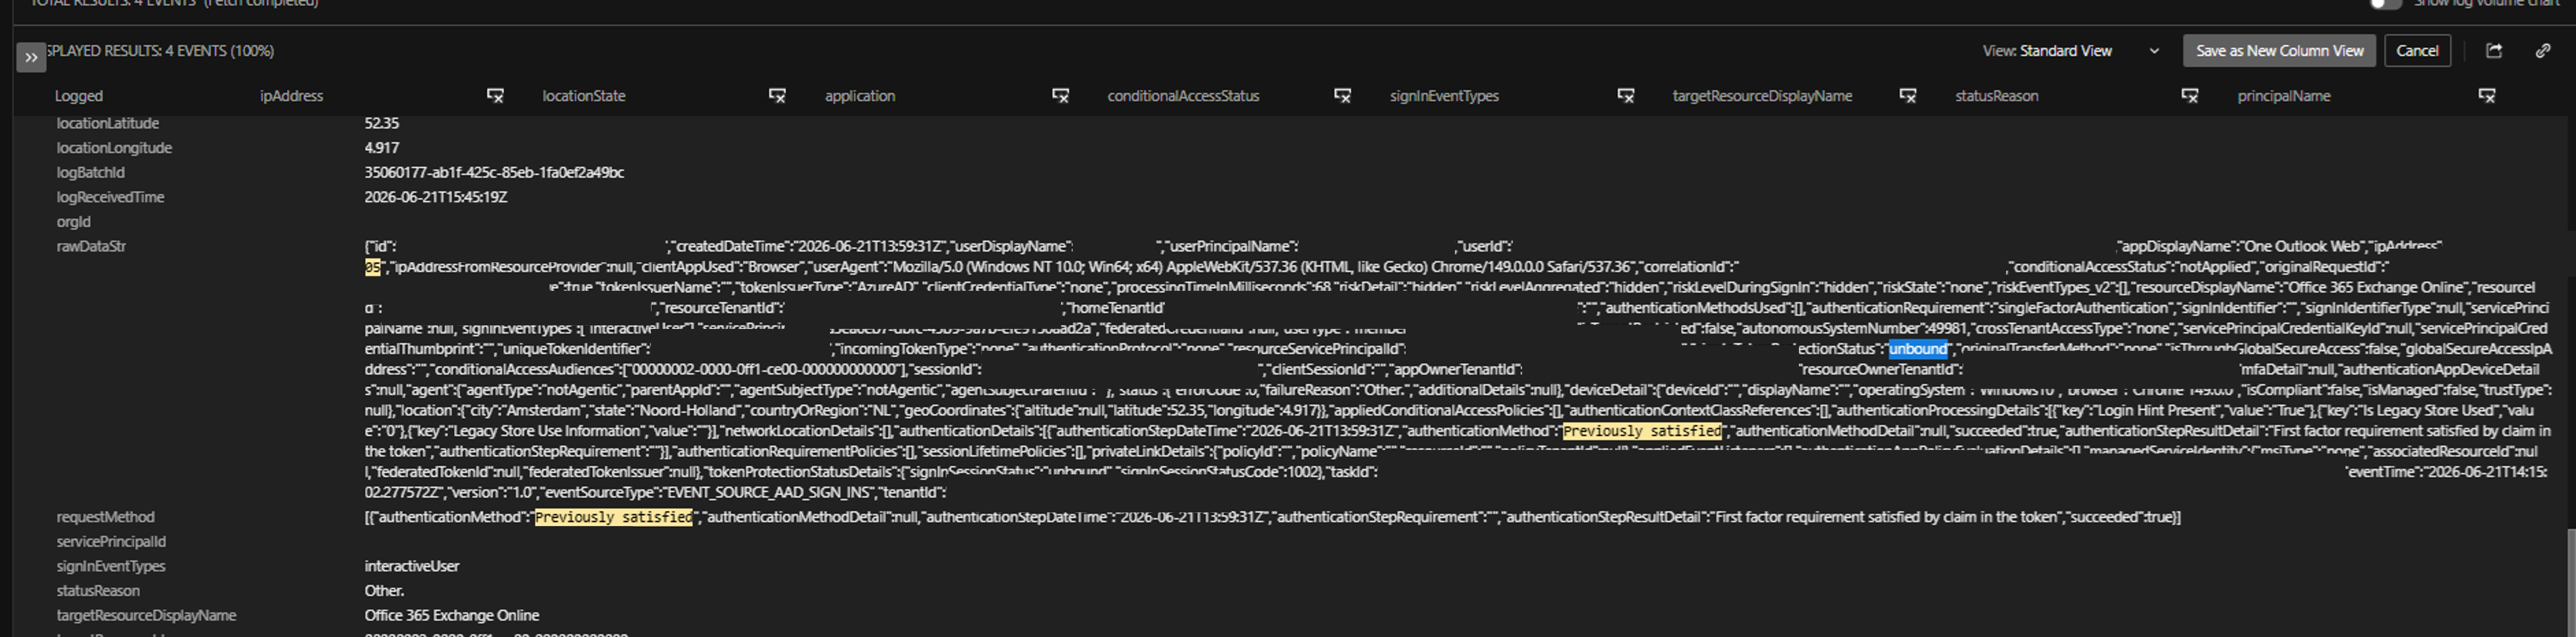Click the logBatchId value starting 35060177
The width and height of the screenshot is (2576, 637).
click(494, 173)
